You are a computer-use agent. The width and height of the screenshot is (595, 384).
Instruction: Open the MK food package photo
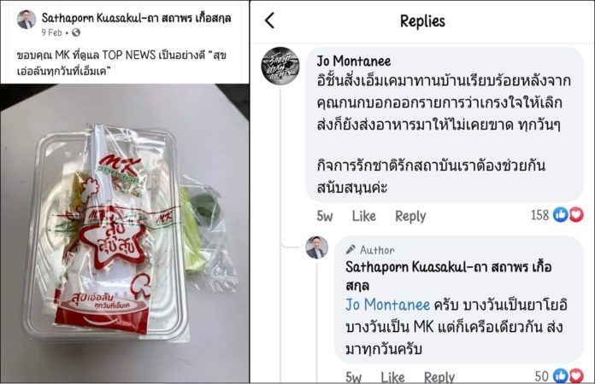point(125,233)
